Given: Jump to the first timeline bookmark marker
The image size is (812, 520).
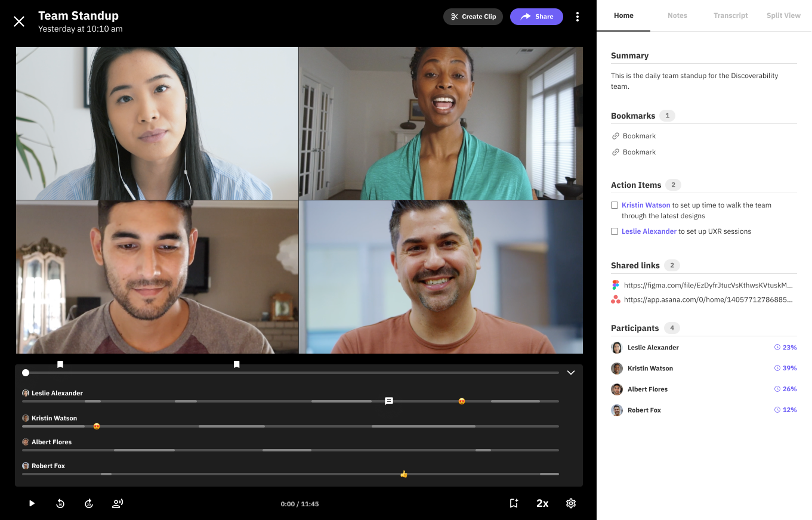Looking at the screenshot, I should [60, 364].
